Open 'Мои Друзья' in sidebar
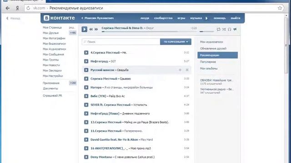This screenshot has width=291, height=163. pyautogui.click(x=50, y=33)
